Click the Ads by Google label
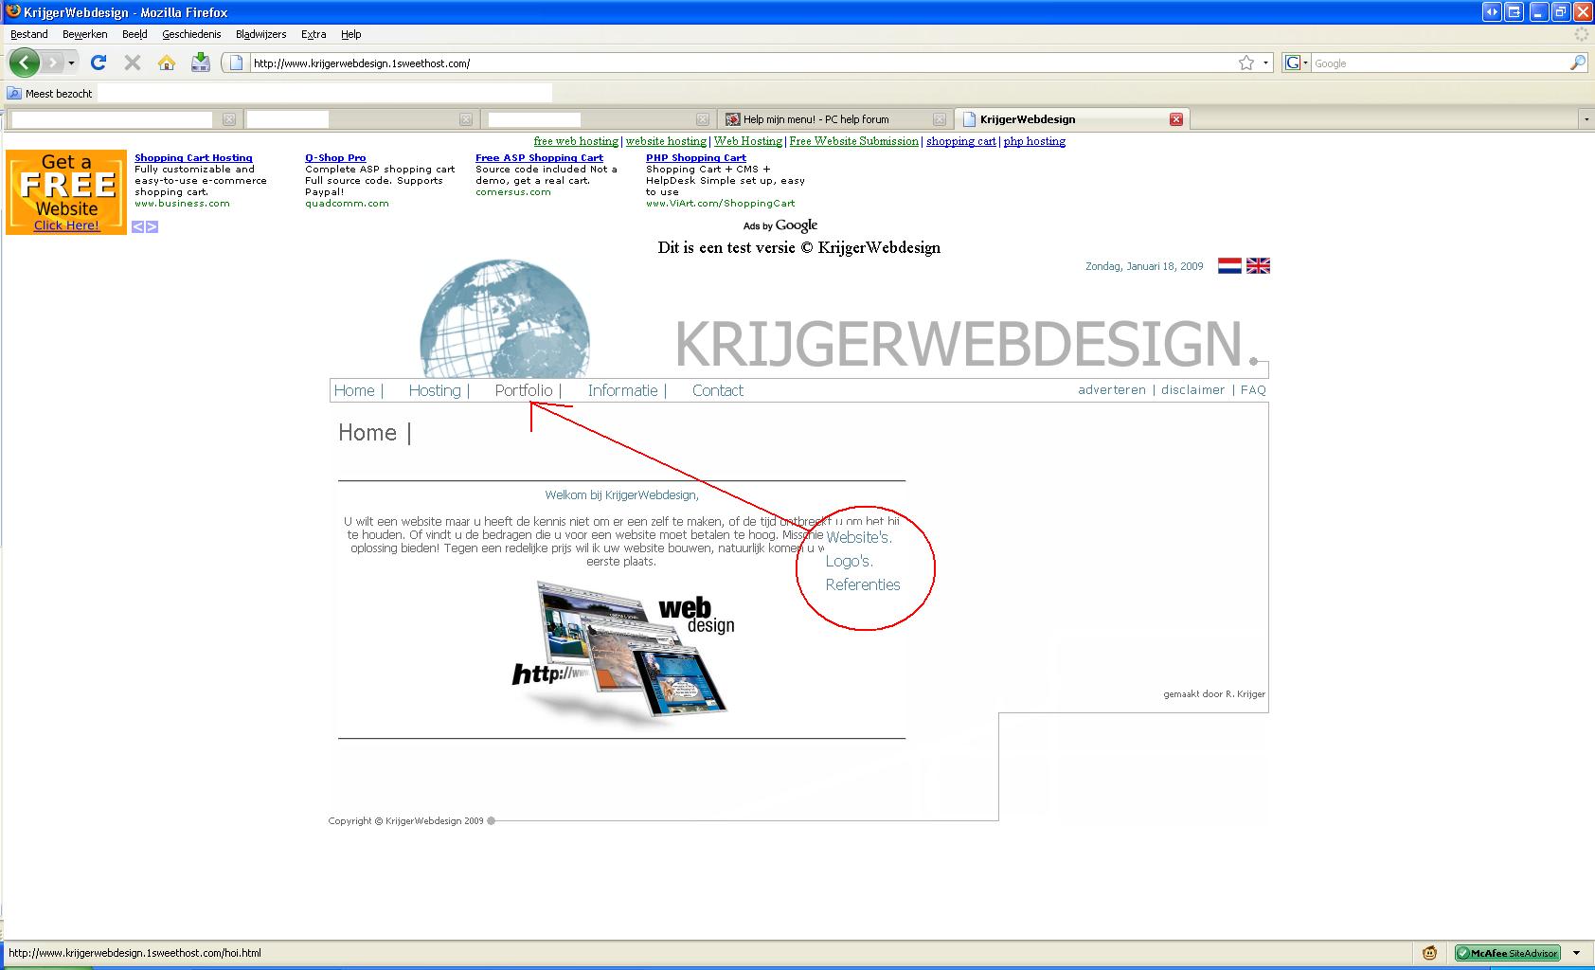Viewport: 1595px width, 970px height. coord(780,225)
